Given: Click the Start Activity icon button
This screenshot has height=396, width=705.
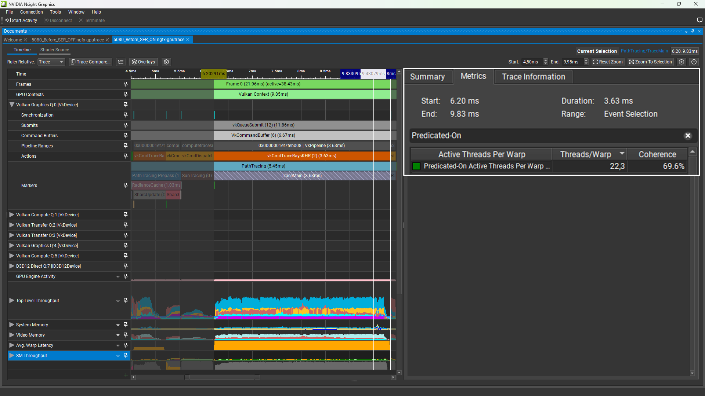Looking at the screenshot, I should 21,21.
